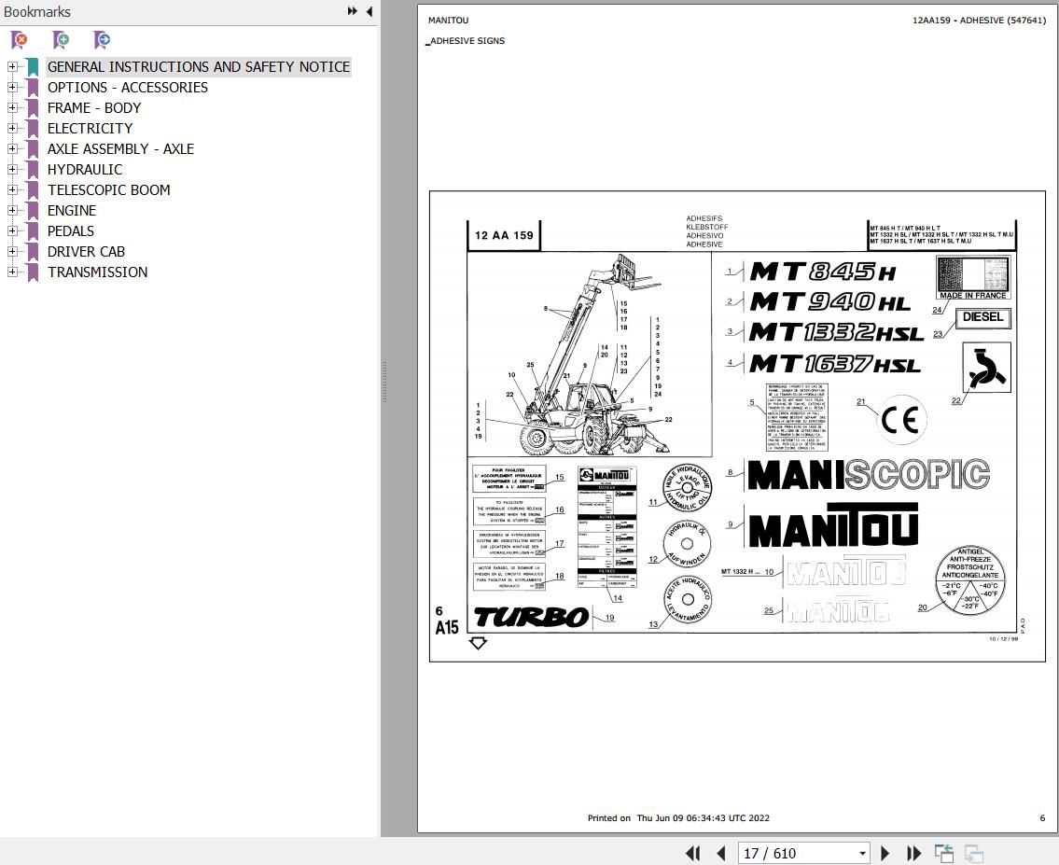Screen dimensions: 1059x865
Task: Click the bookmark icon beside HYDRAULIC
Action: click(x=32, y=170)
